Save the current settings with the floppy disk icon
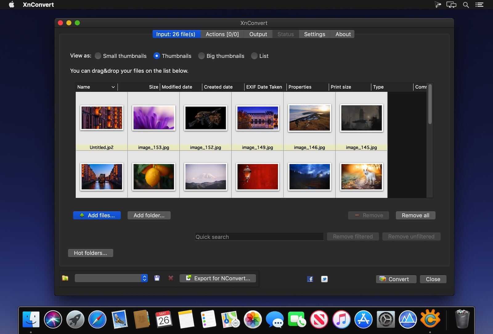Viewport: 493px width, 334px height. (157, 278)
